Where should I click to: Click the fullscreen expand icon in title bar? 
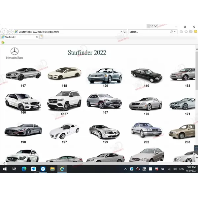(152, 26)
